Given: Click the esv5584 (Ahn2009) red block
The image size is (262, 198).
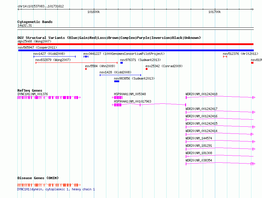Looking at the screenshot, I should pos(86,69).
